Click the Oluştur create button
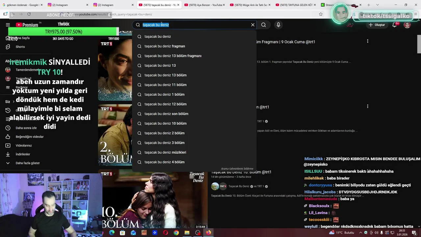The width and height of the screenshot is (421, 237). (377, 25)
